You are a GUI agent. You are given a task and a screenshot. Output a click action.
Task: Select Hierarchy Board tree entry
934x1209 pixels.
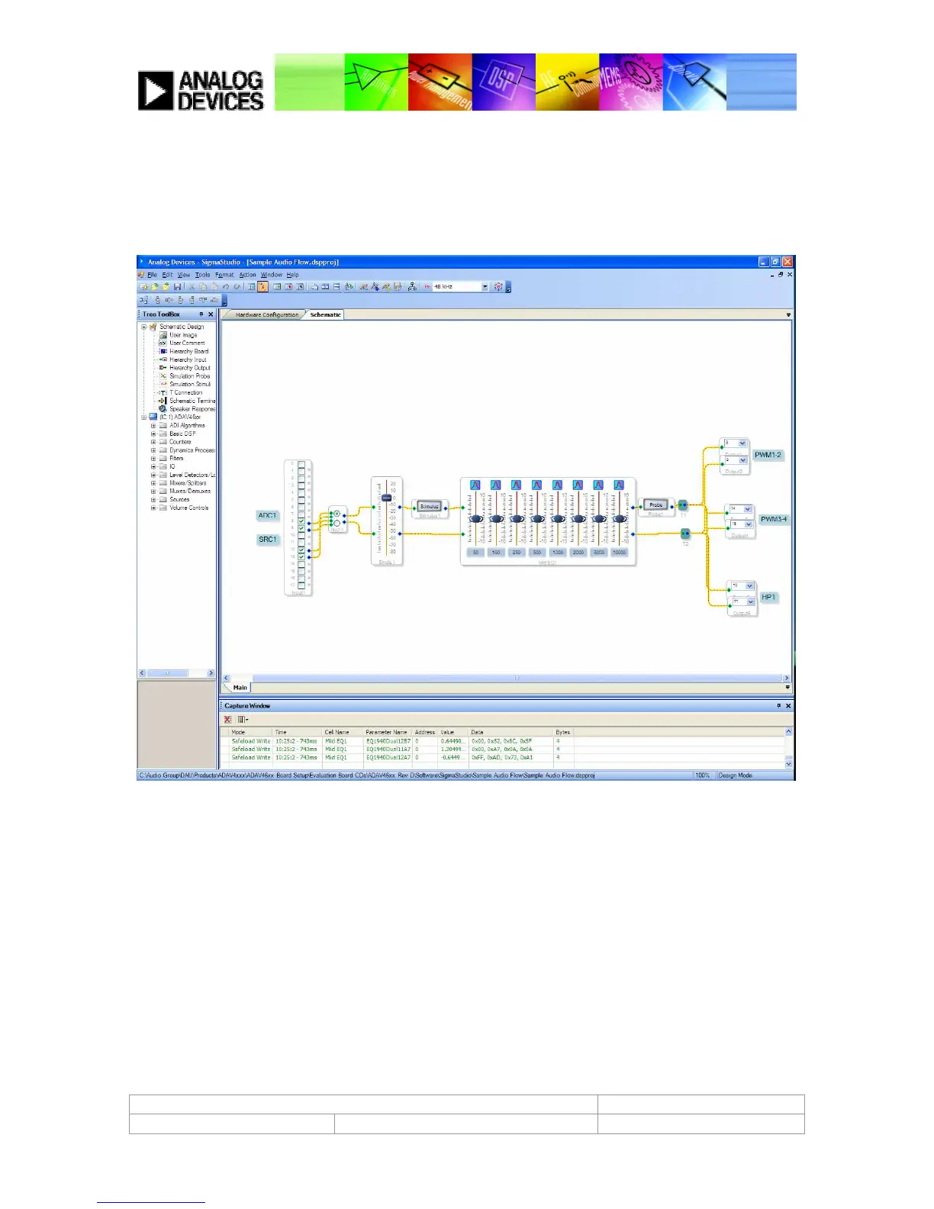point(188,351)
